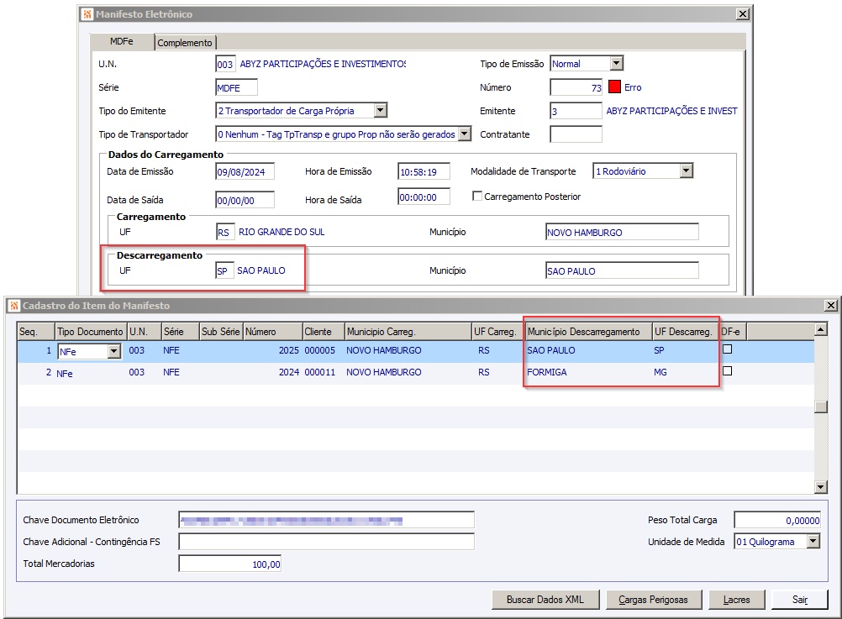
Task: Expand the Tipo de Emissão dropdown
Action: [617, 63]
